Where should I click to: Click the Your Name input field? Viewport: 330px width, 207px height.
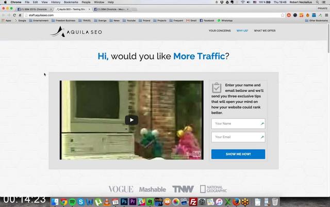[238, 123]
